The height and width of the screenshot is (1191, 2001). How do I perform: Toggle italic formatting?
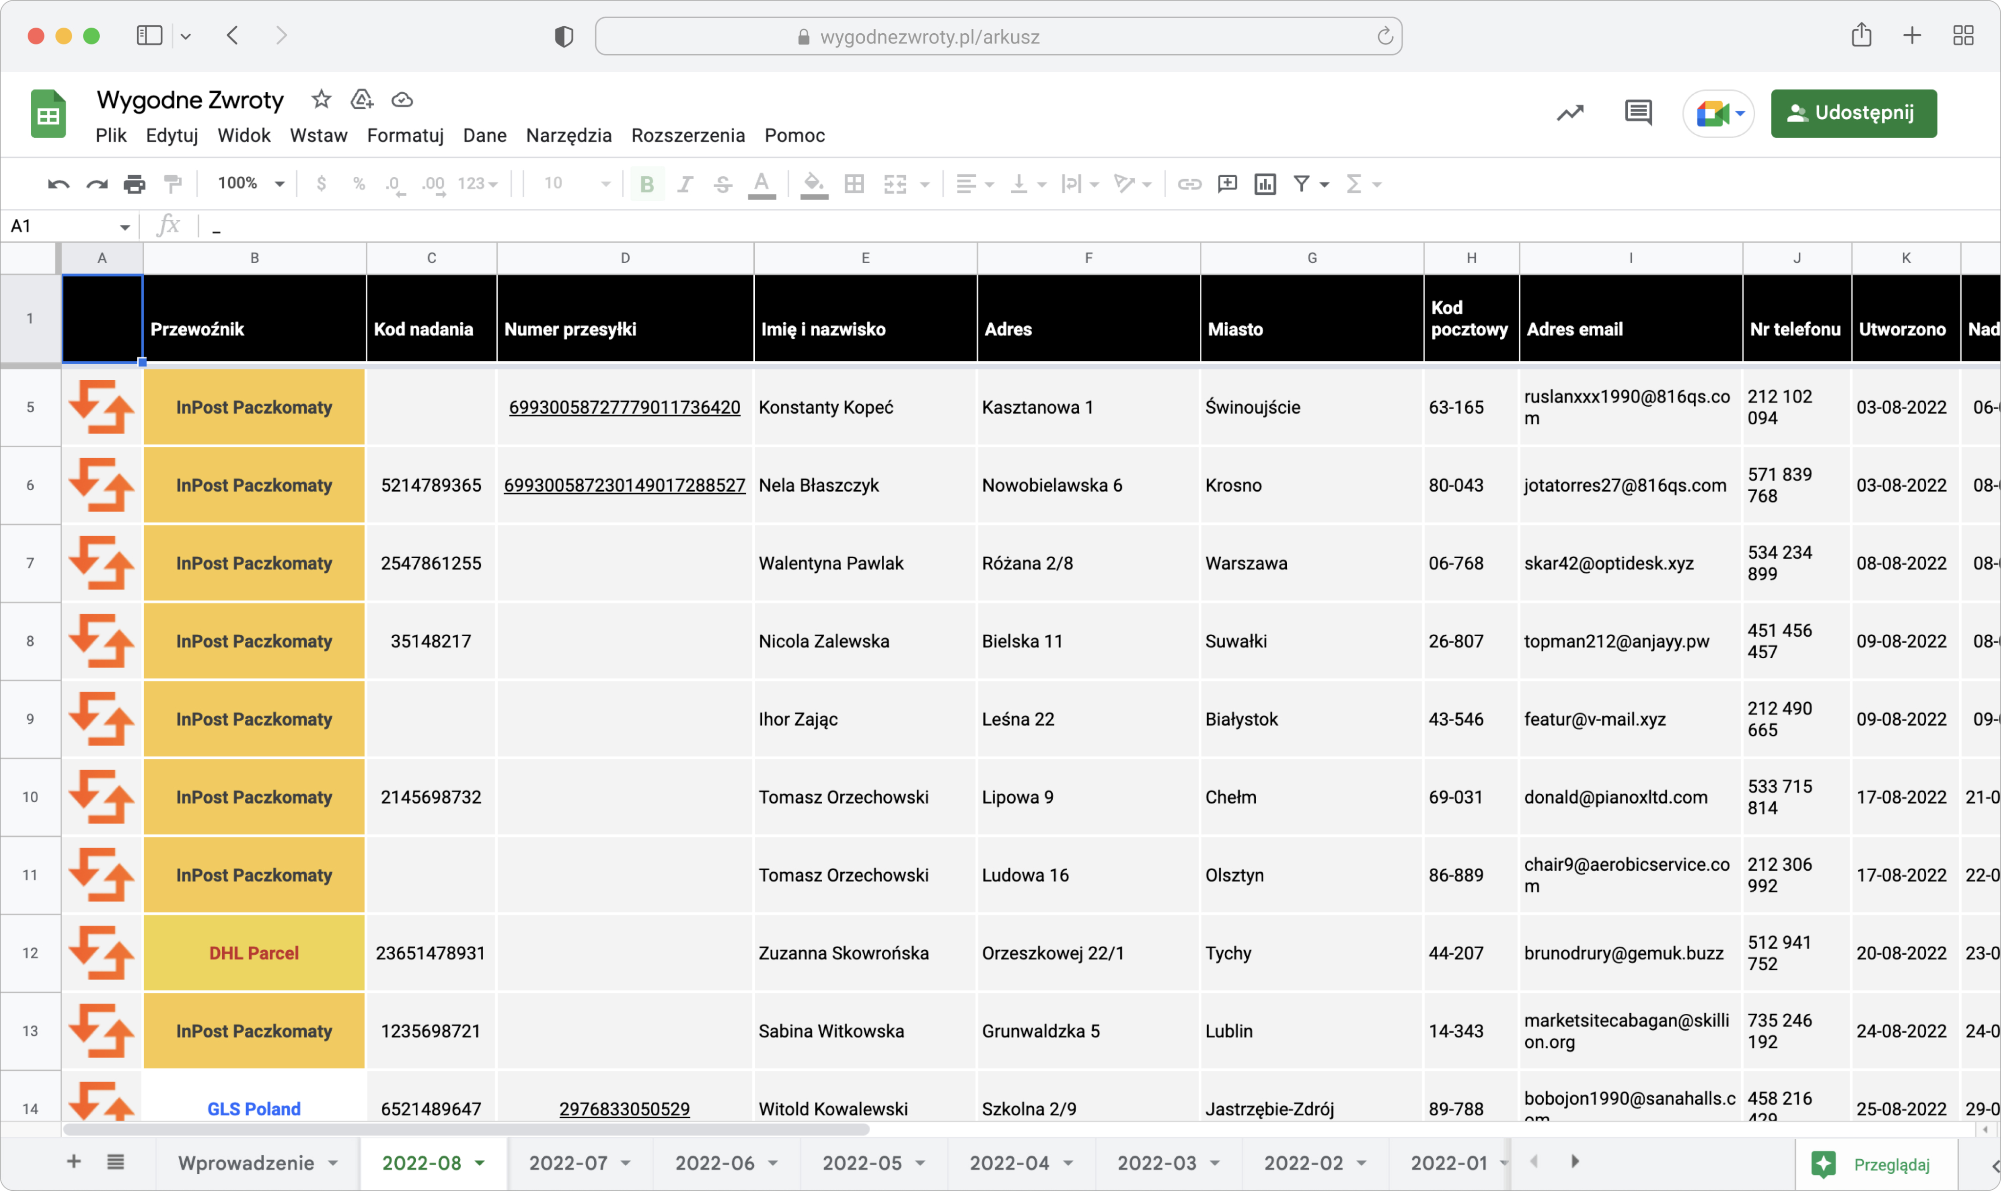click(x=684, y=185)
